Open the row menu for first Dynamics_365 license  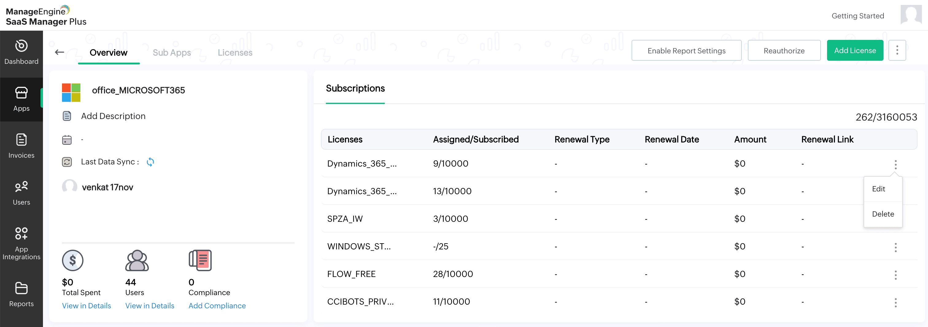(895, 165)
